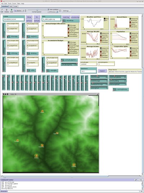
Task: Click the Go button
Action: [x=37, y=17]
